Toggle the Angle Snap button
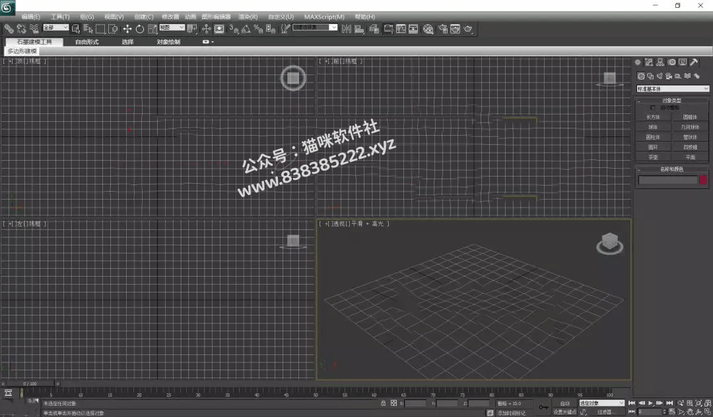The width and height of the screenshot is (713, 417). click(x=246, y=29)
